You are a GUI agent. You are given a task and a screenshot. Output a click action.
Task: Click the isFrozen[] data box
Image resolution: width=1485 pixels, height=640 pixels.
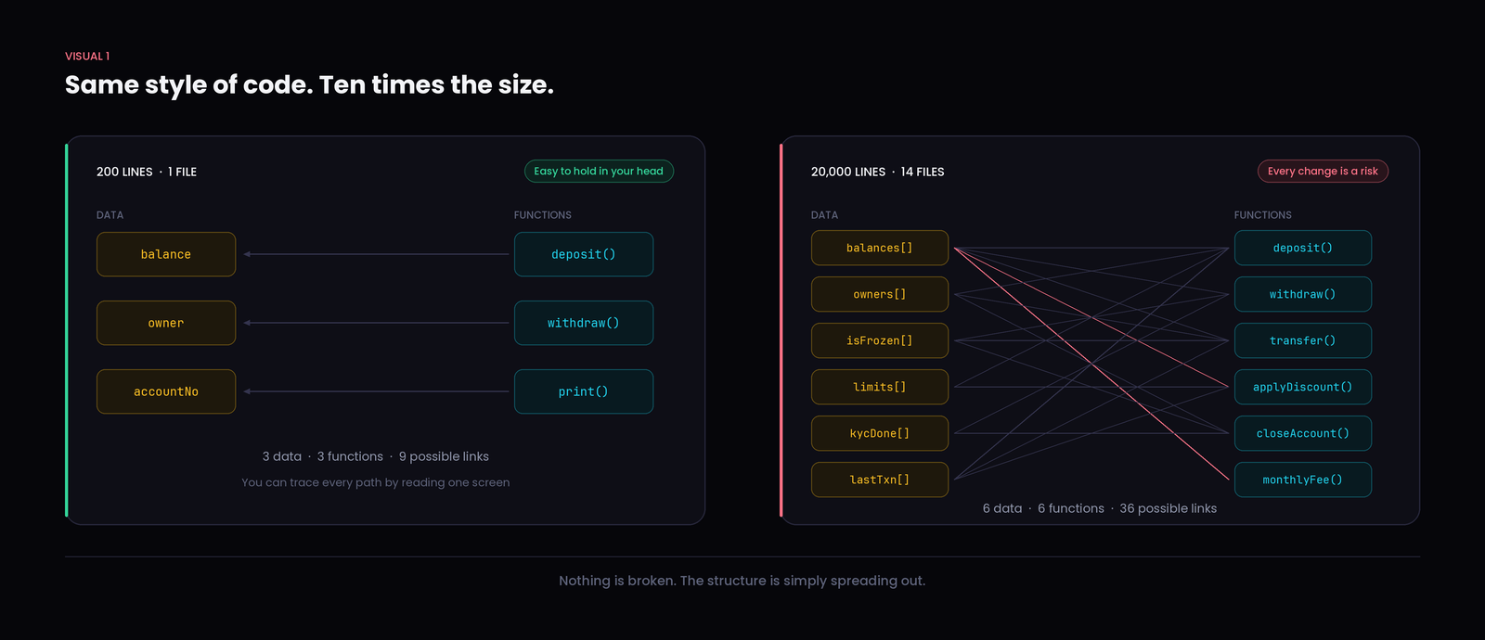pos(880,340)
